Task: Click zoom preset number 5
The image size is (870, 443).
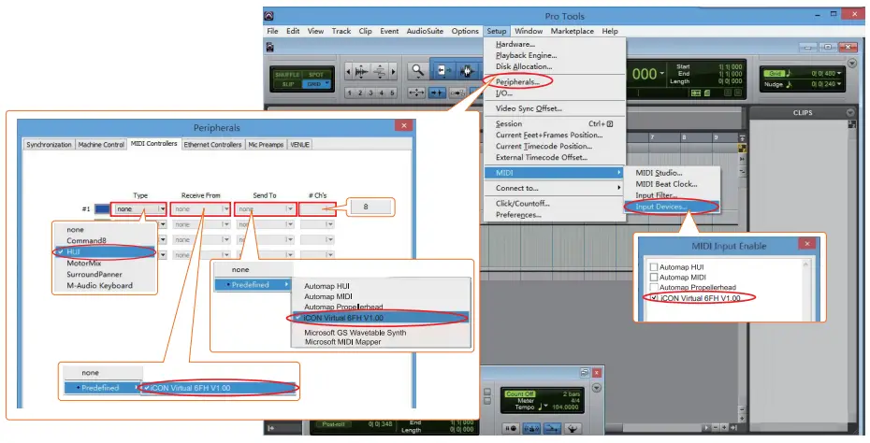Action: (x=392, y=93)
